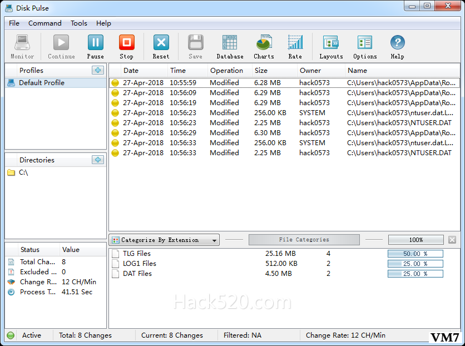This screenshot has height=346, width=465.
Task: Click the DAT Files 25.00 % bar
Action: (415, 274)
